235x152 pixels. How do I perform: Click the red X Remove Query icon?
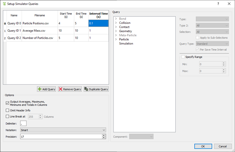tap(61, 89)
